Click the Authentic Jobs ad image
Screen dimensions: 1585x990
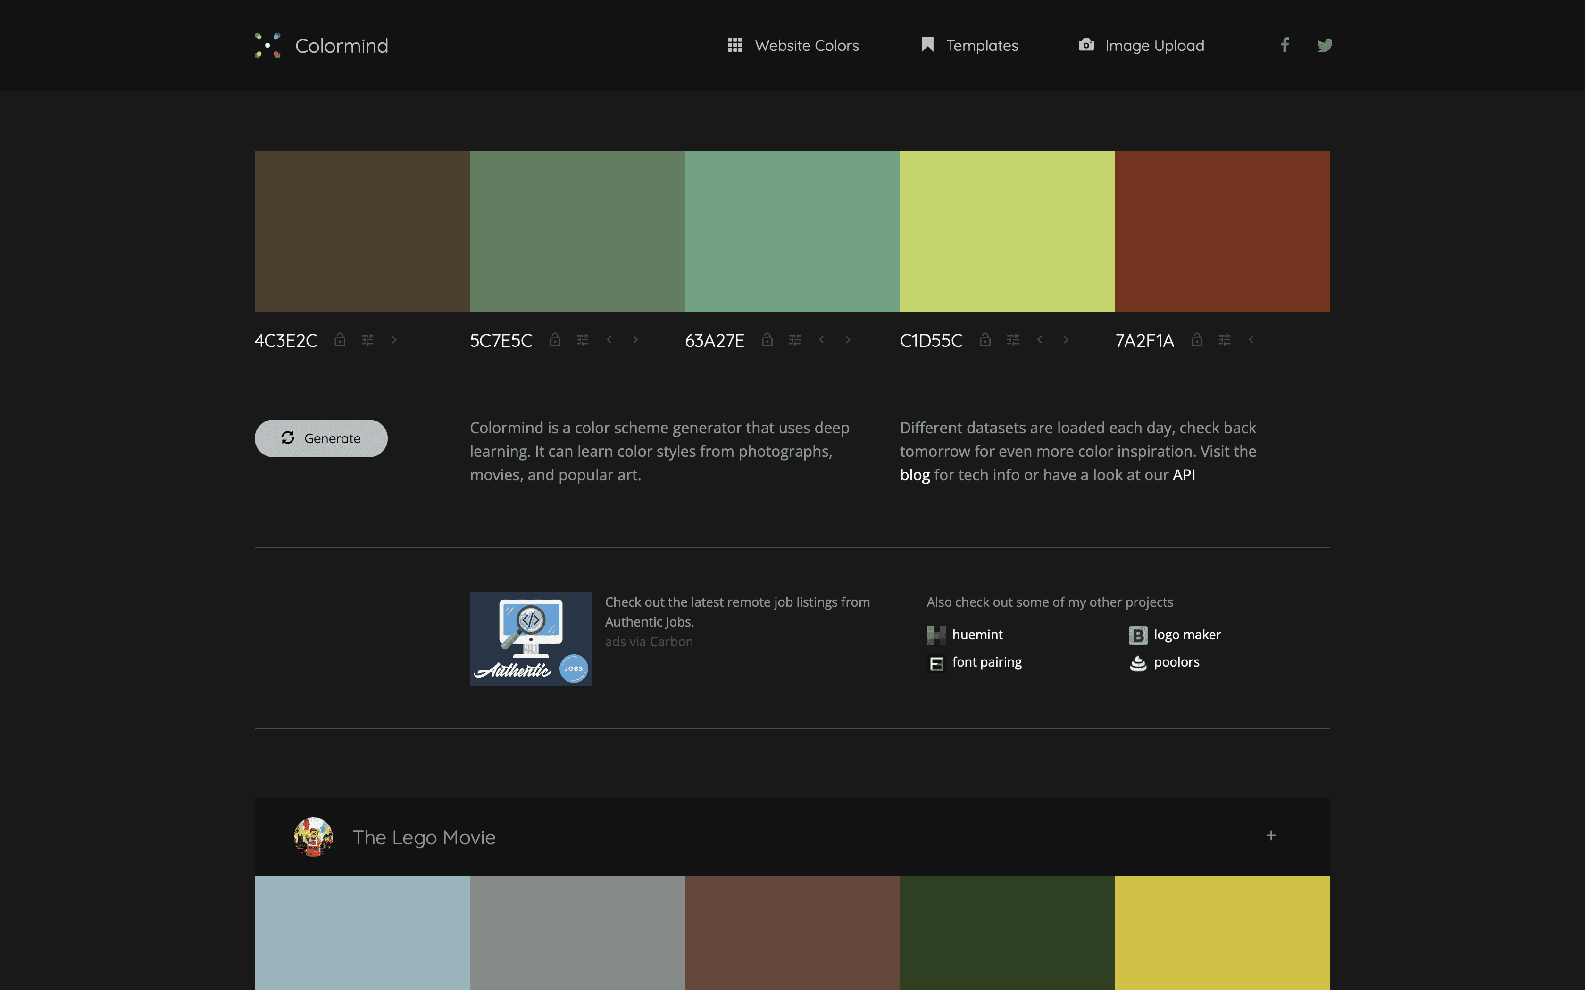tap(531, 638)
